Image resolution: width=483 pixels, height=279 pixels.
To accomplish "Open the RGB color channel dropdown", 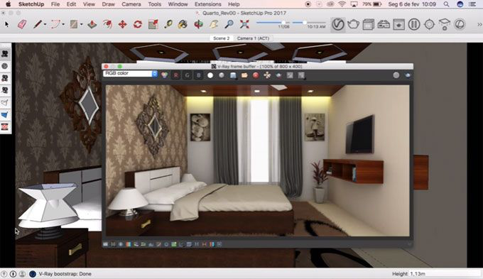I will coord(131,74).
